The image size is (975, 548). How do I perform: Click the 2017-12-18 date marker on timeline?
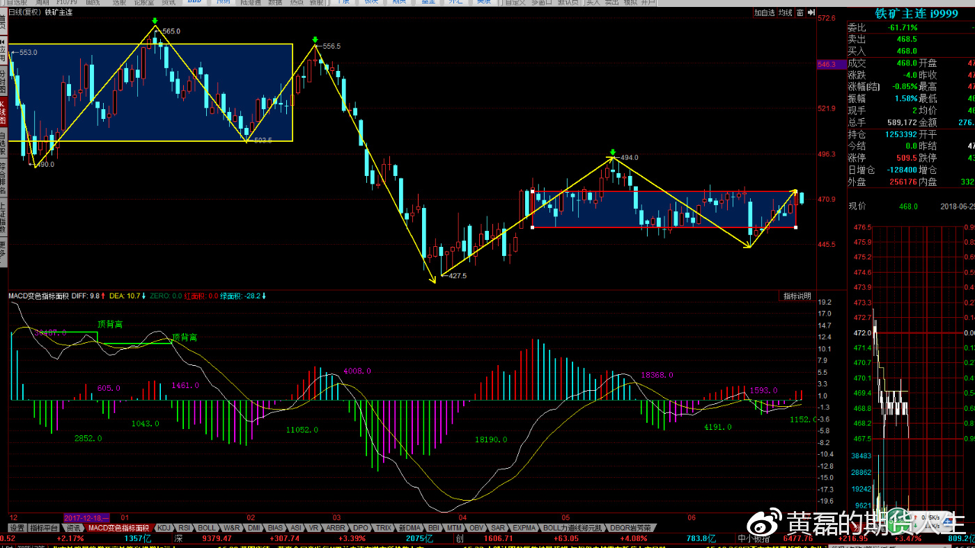(86, 518)
